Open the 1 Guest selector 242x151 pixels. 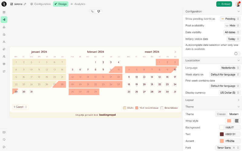(20, 107)
